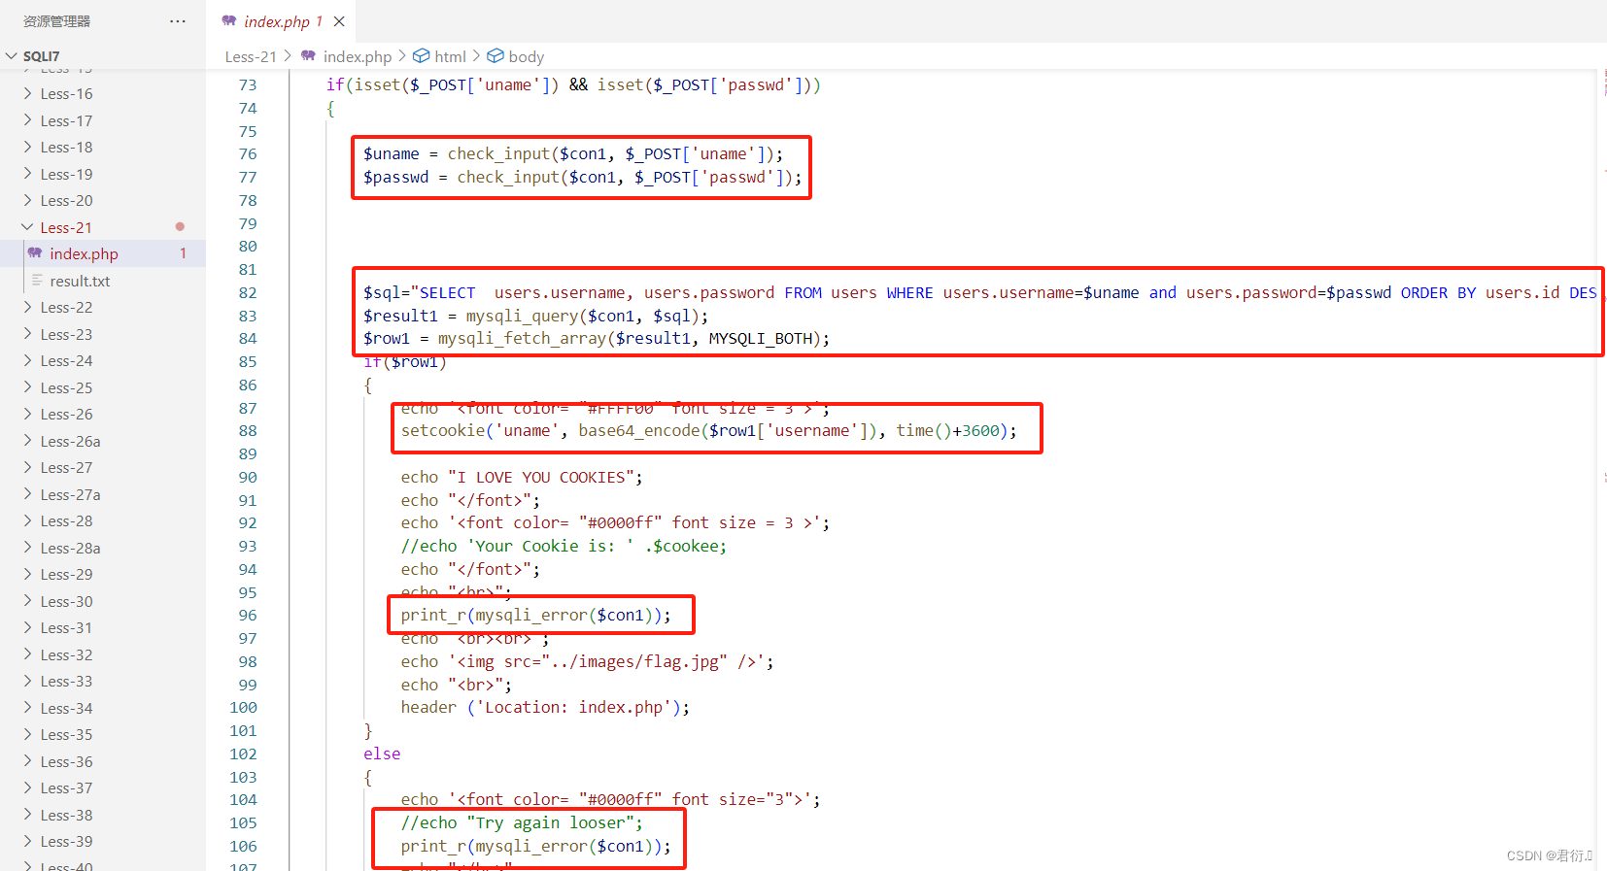
Task: Expand the Less-20 folder
Action: click(27, 200)
